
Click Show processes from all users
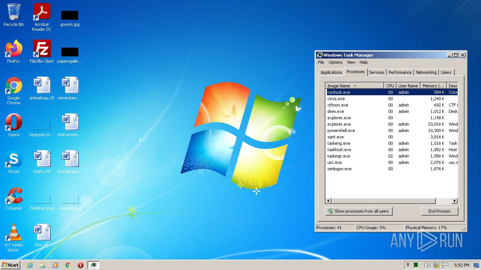pos(358,211)
